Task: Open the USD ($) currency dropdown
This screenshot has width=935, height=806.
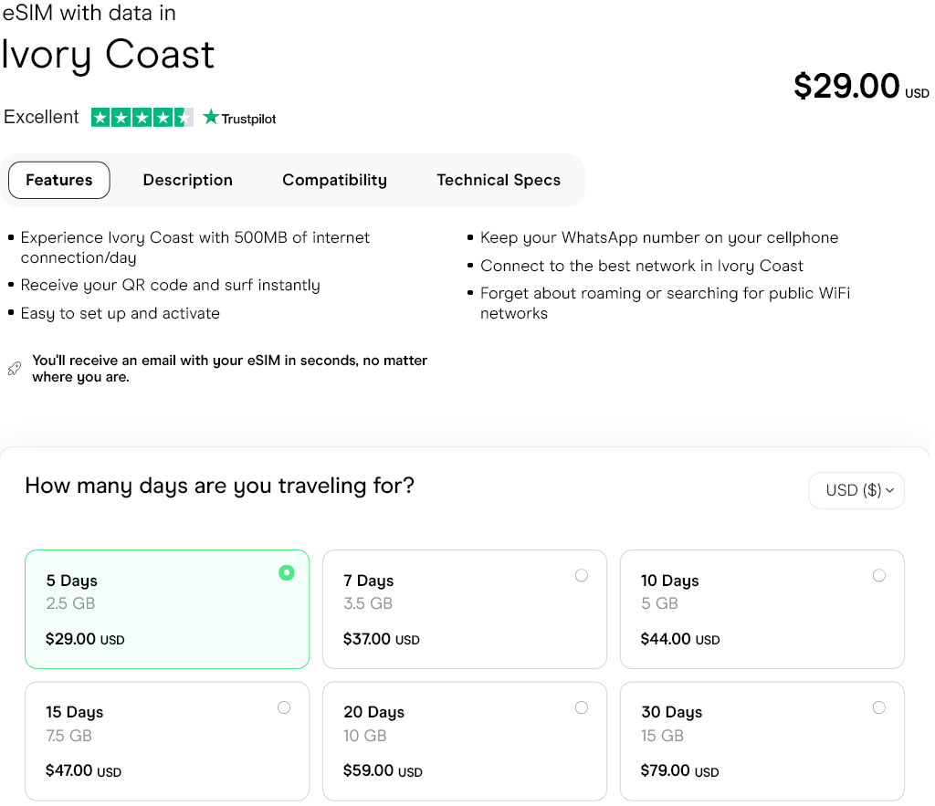Action: tap(856, 490)
